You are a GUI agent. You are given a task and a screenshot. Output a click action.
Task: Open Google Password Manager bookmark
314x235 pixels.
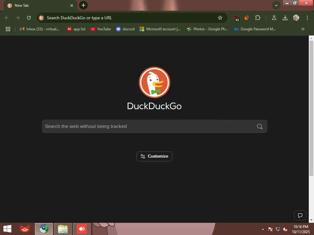point(255,29)
